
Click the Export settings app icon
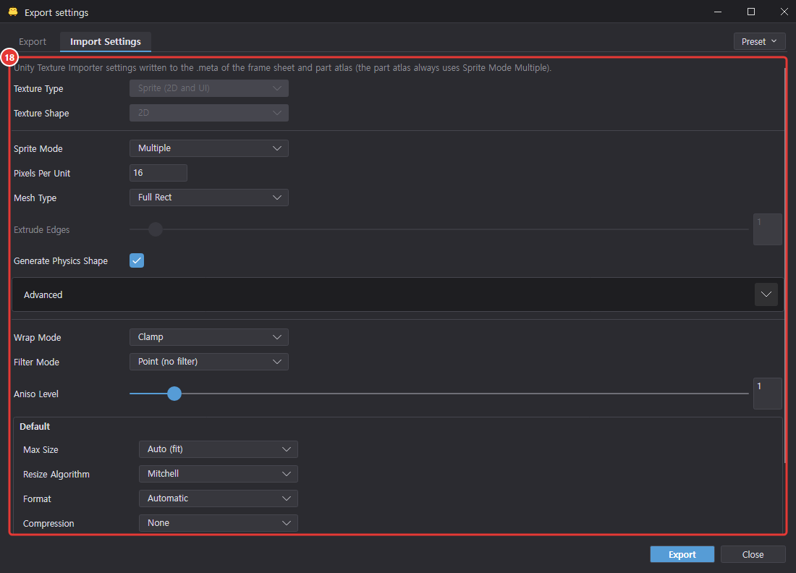pyautogui.click(x=13, y=12)
